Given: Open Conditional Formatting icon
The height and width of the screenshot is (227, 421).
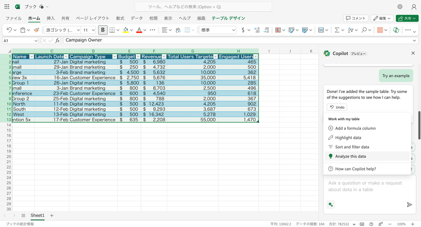Looking at the screenshot, I should tap(278, 30).
